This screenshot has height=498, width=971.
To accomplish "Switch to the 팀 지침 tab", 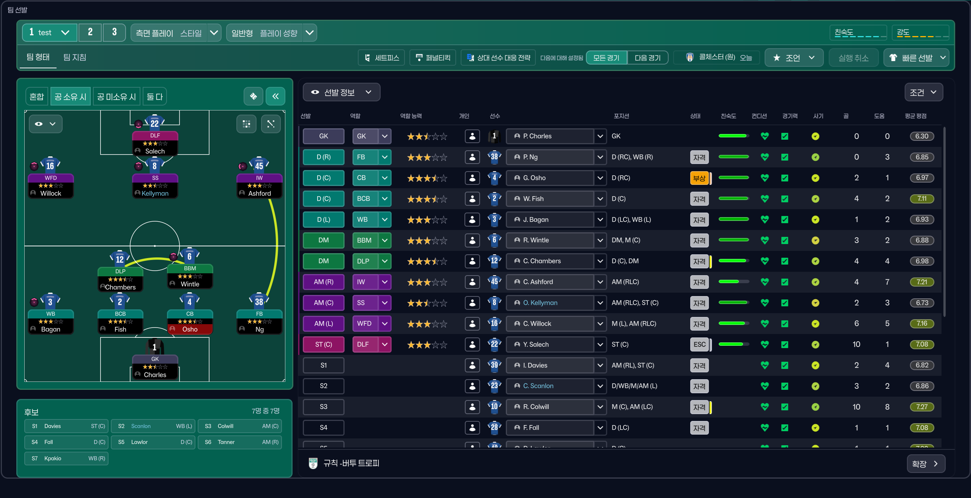I will click(75, 57).
